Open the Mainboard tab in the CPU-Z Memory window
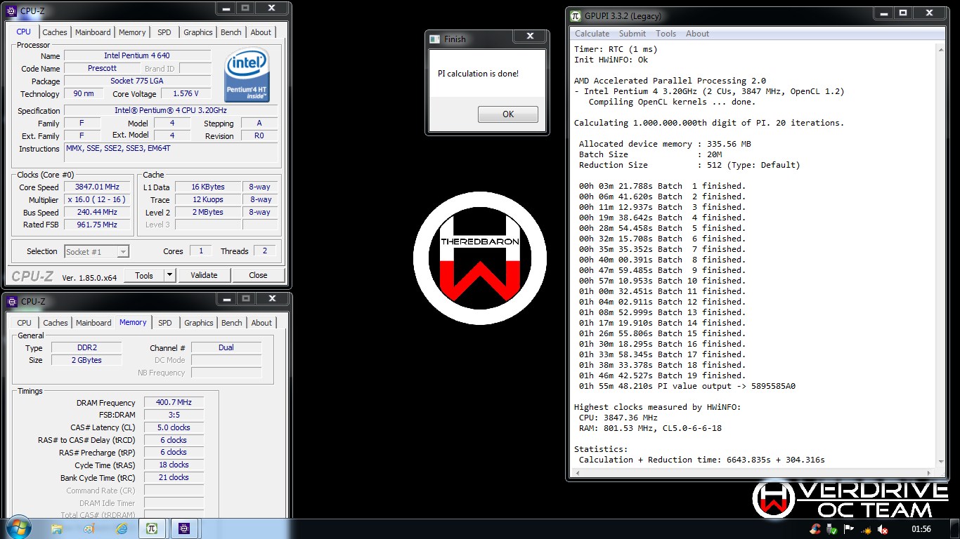The image size is (960, 539). coord(93,323)
